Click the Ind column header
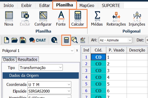This screenshot has height=98, width=148. (x=86, y=50)
